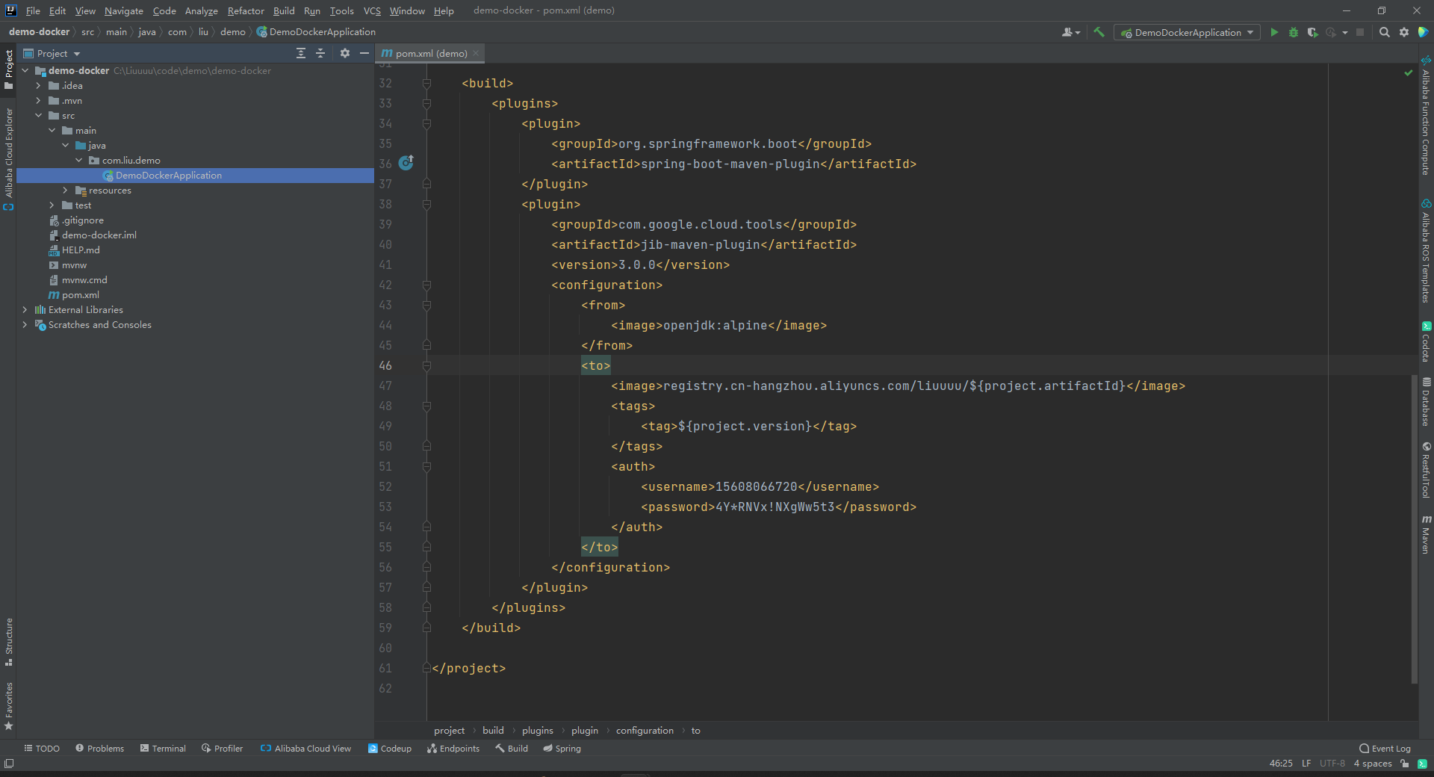
Task: Click Load Maven changes gutter icon
Action: click(x=406, y=162)
